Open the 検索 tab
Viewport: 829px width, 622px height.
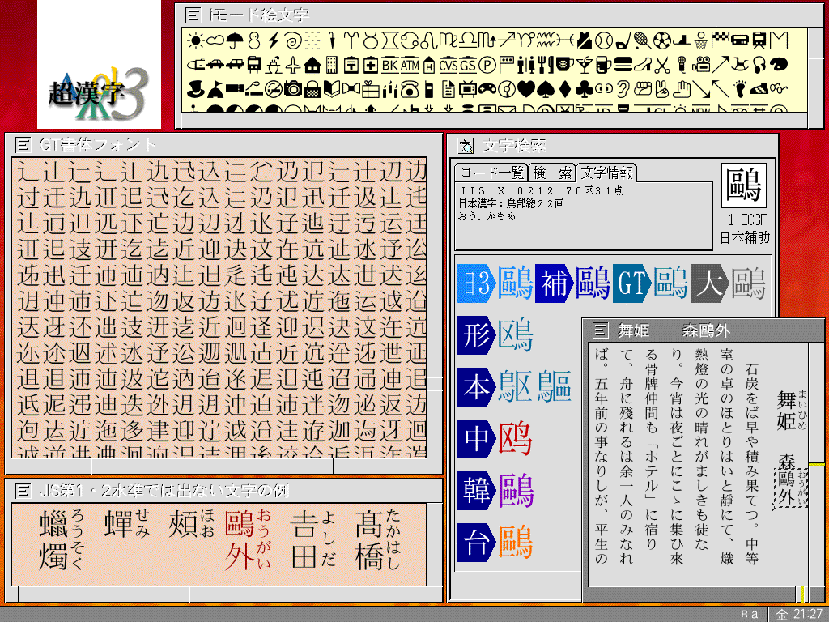(x=552, y=173)
